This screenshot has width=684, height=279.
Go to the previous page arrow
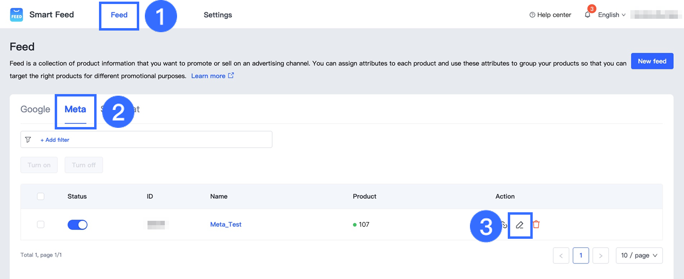[561, 256]
